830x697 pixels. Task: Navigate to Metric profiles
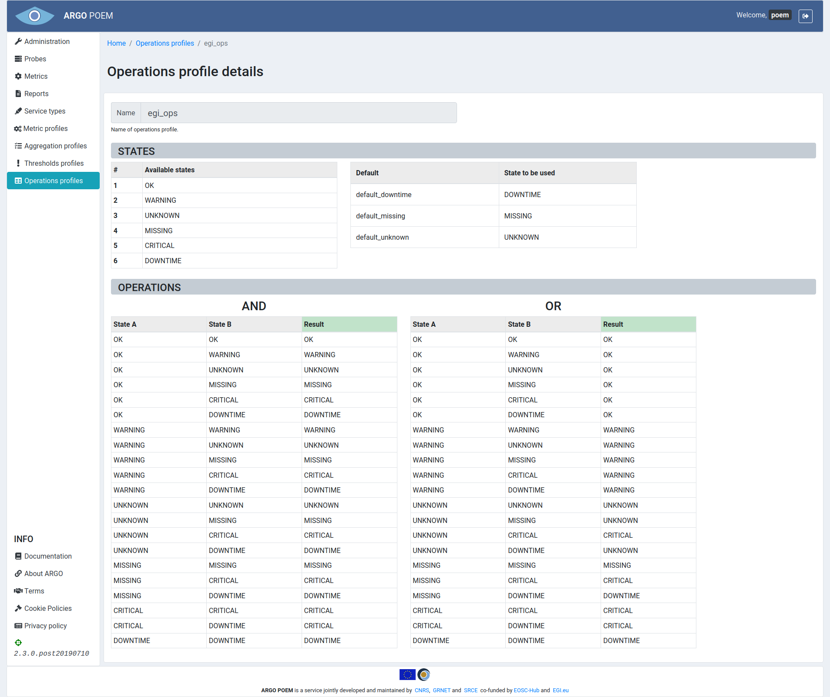pyautogui.click(x=53, y=128)
